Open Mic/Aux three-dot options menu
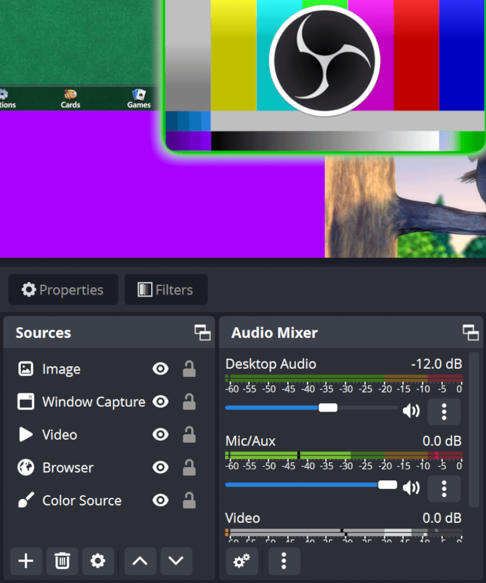This screenshot has height=583, width=486. 444,488
